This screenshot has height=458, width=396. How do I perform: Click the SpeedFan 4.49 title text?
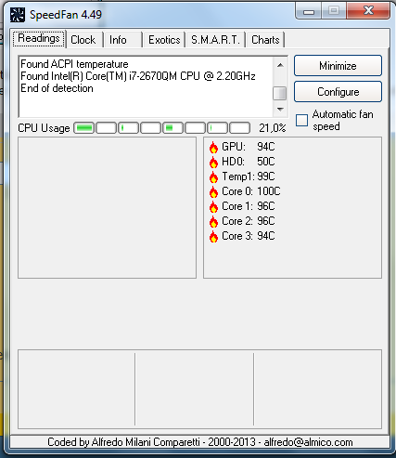click(66, 15)
